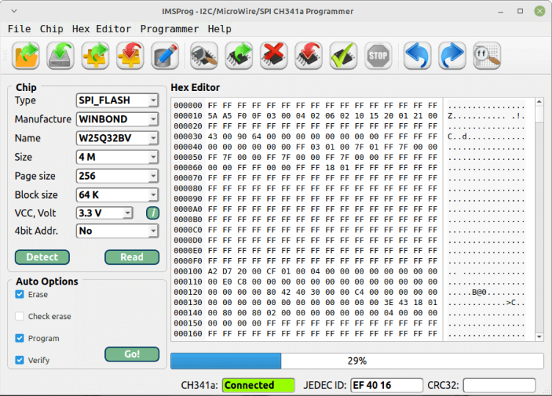Click the Detect button
The width and height of the screenshot is (552, 396).
coord(43,257)
